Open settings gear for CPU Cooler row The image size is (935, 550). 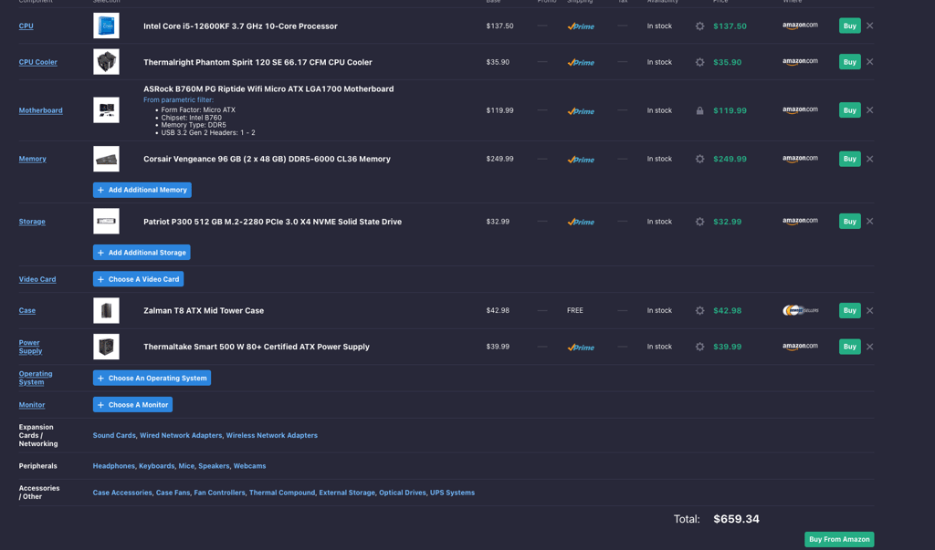point(699,62)
